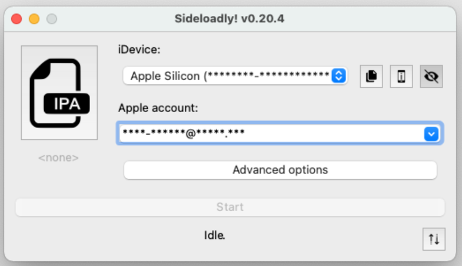Click the black IPA badge on the file icon
Image resolution: width=462 pixels, height=266 pixels.
pyautogui.click(x=67, y=104)
